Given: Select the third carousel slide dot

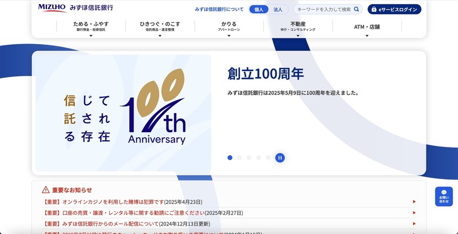Looking at the screenshot, I should [x=249, y=157].
